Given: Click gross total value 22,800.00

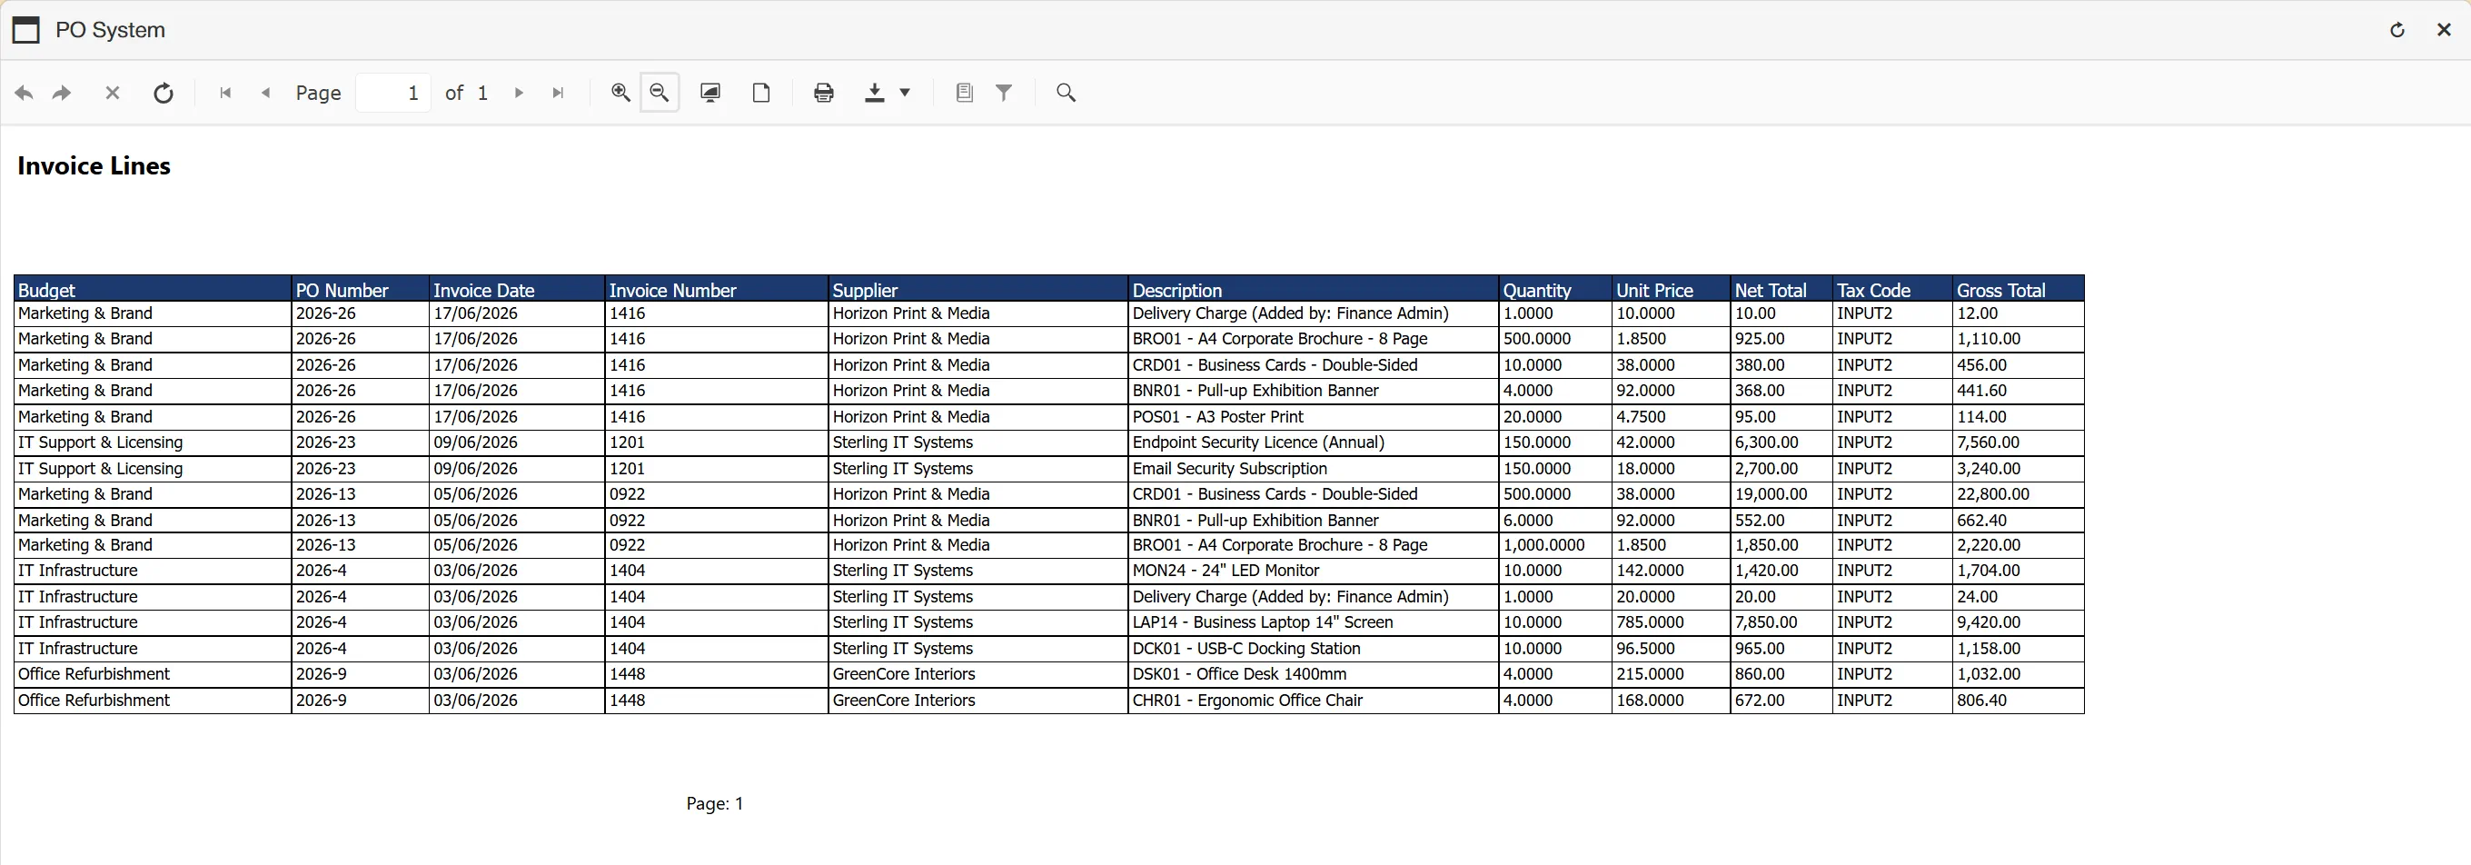Looking at the screenshot, I should pos(2019,494).
